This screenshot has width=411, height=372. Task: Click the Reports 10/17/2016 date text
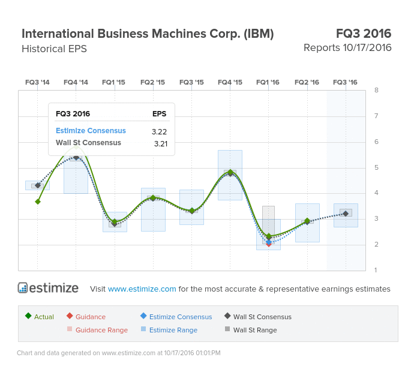tap(347, 48)
